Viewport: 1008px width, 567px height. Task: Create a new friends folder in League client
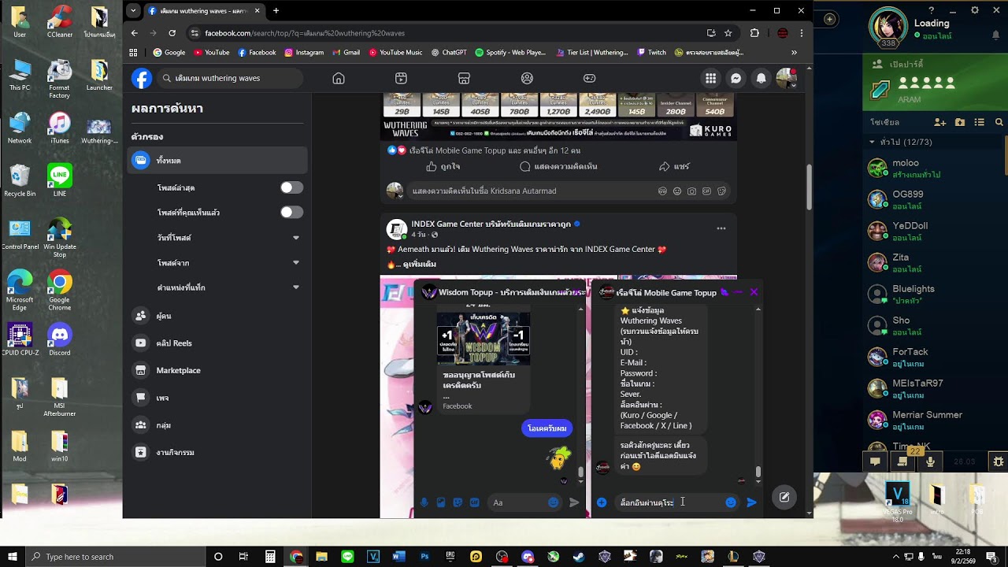(960, 122)
